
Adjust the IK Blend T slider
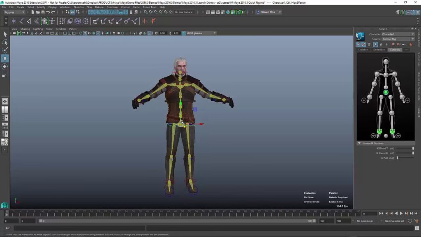405,148
